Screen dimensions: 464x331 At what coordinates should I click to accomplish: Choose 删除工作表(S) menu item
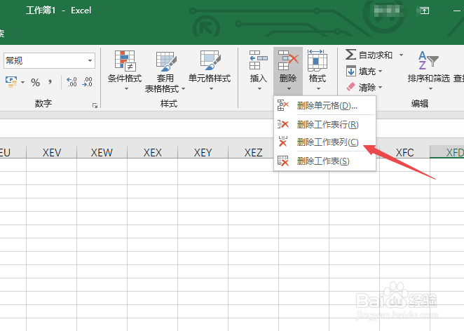coord(325,161)
